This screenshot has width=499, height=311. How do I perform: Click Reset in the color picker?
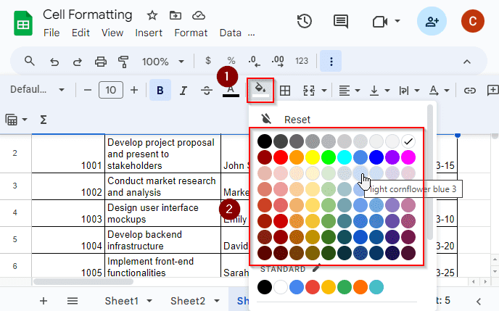[x=297, y=120]
